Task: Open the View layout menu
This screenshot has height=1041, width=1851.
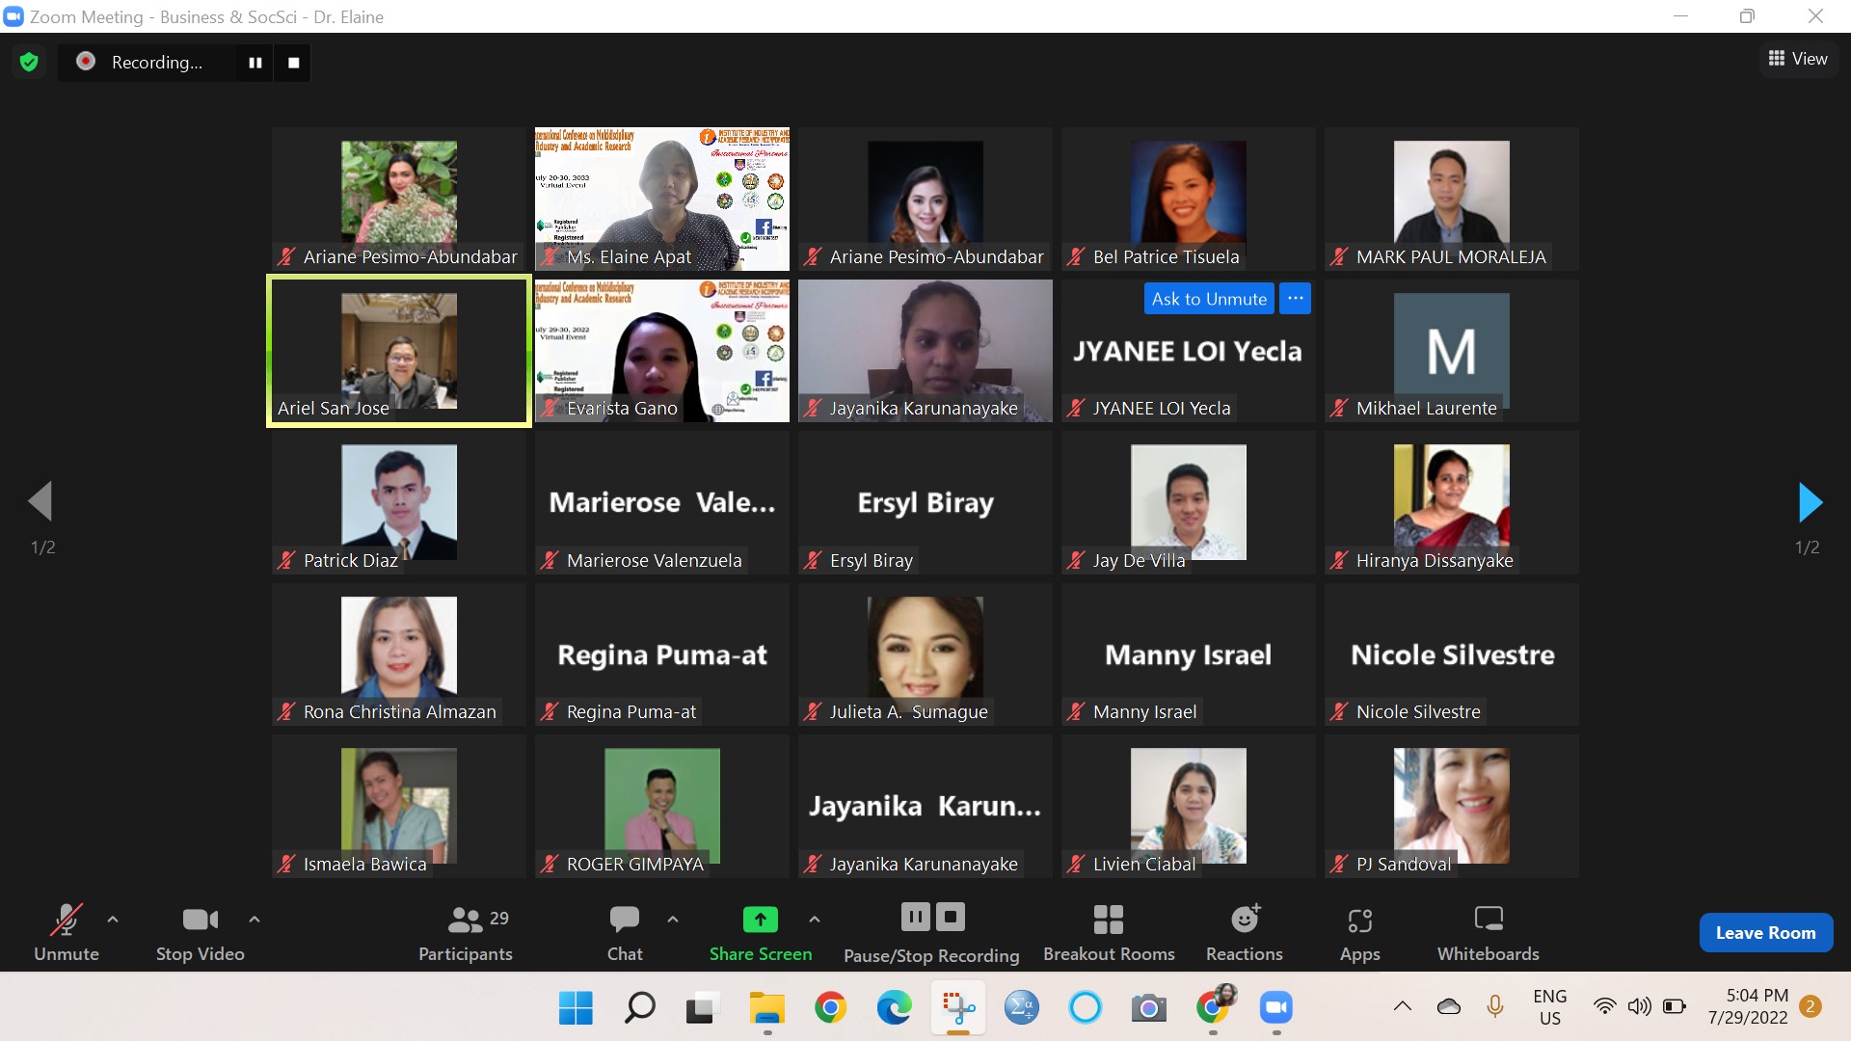Action: (x=1798, y=59)
